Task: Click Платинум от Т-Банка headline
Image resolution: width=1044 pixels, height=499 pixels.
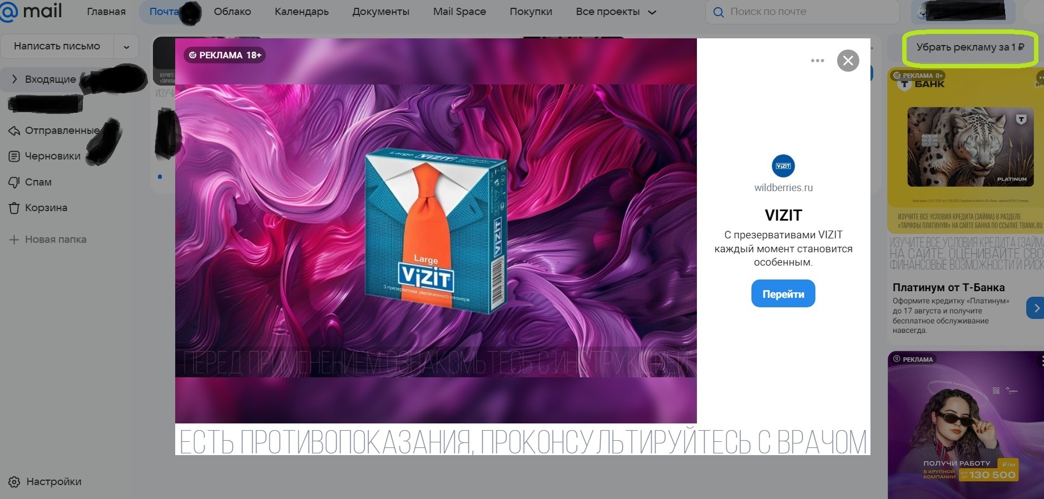Action: point(948,287)
